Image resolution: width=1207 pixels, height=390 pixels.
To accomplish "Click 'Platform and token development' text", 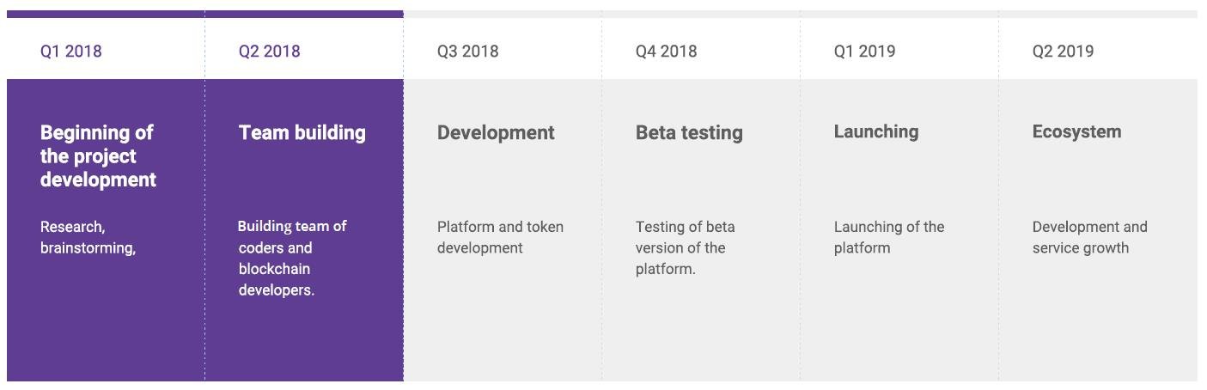I will (500, 237).
